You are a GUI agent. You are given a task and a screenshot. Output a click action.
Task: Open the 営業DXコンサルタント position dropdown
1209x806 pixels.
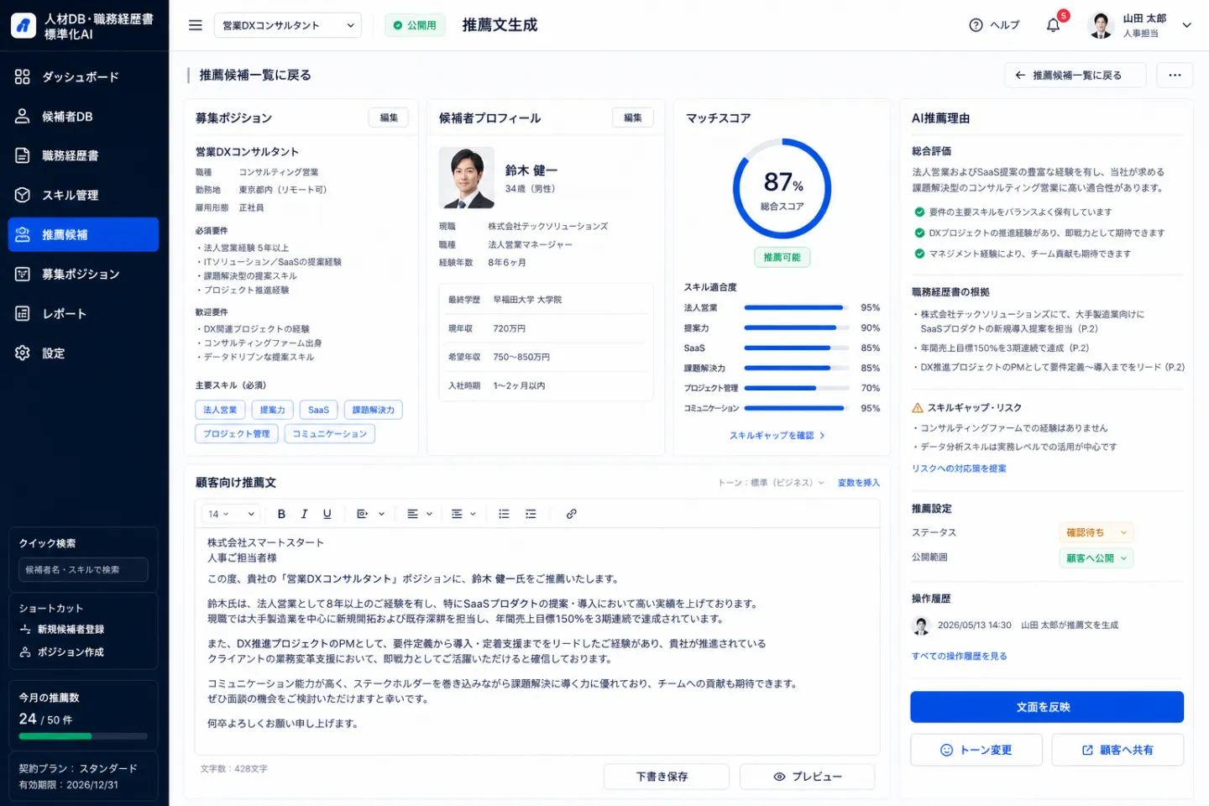(288, 25)
